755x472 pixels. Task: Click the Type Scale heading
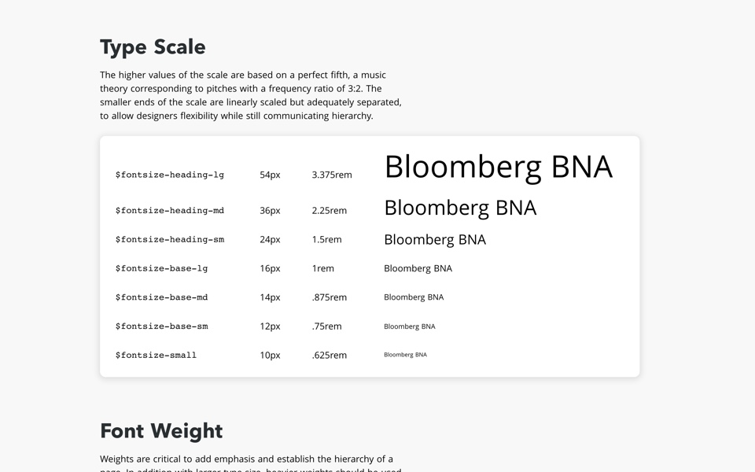(153, 47)
